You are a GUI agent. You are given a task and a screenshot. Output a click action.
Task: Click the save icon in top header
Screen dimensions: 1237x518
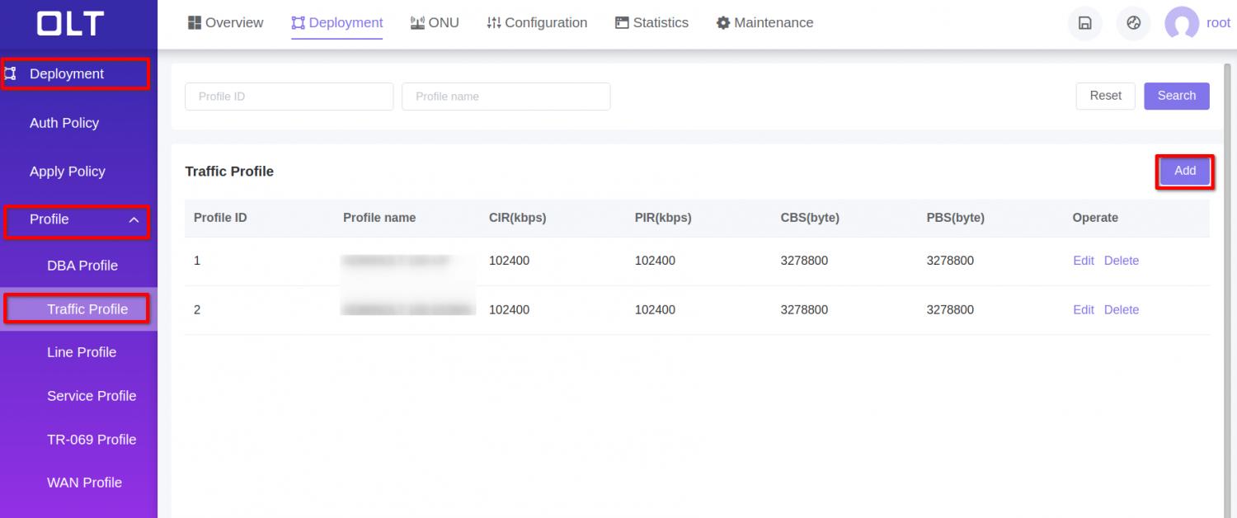[x=1084, y=24]
